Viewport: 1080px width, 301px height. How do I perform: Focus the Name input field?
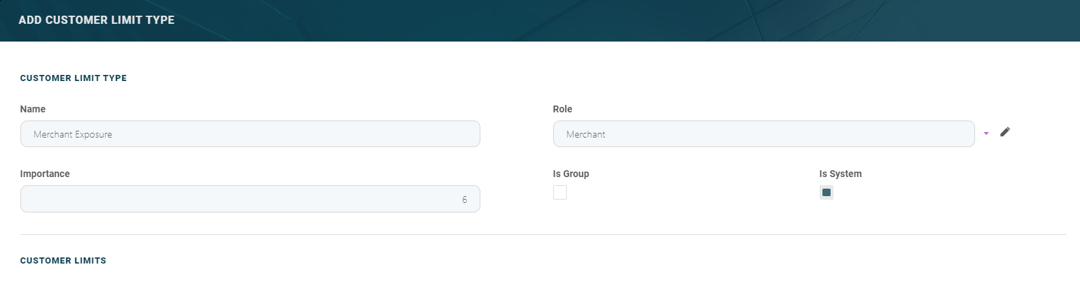pyautogui.click(x=250, y=134)
